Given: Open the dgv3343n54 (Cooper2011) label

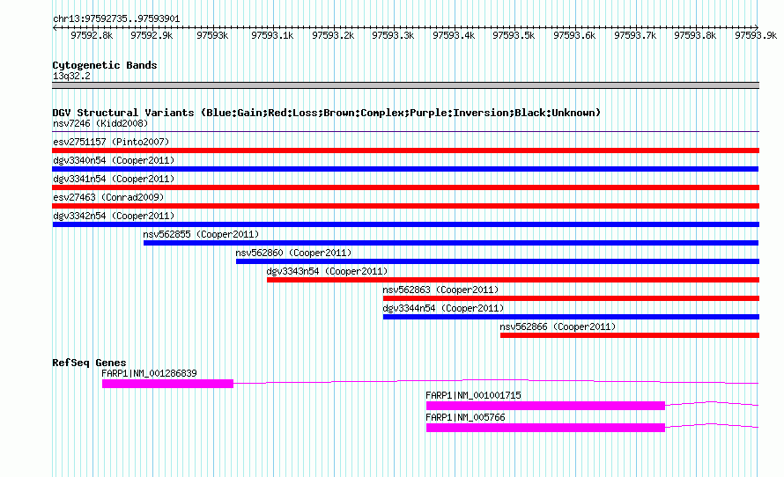Looking at the screenshot, I should (x=327, y=271).
